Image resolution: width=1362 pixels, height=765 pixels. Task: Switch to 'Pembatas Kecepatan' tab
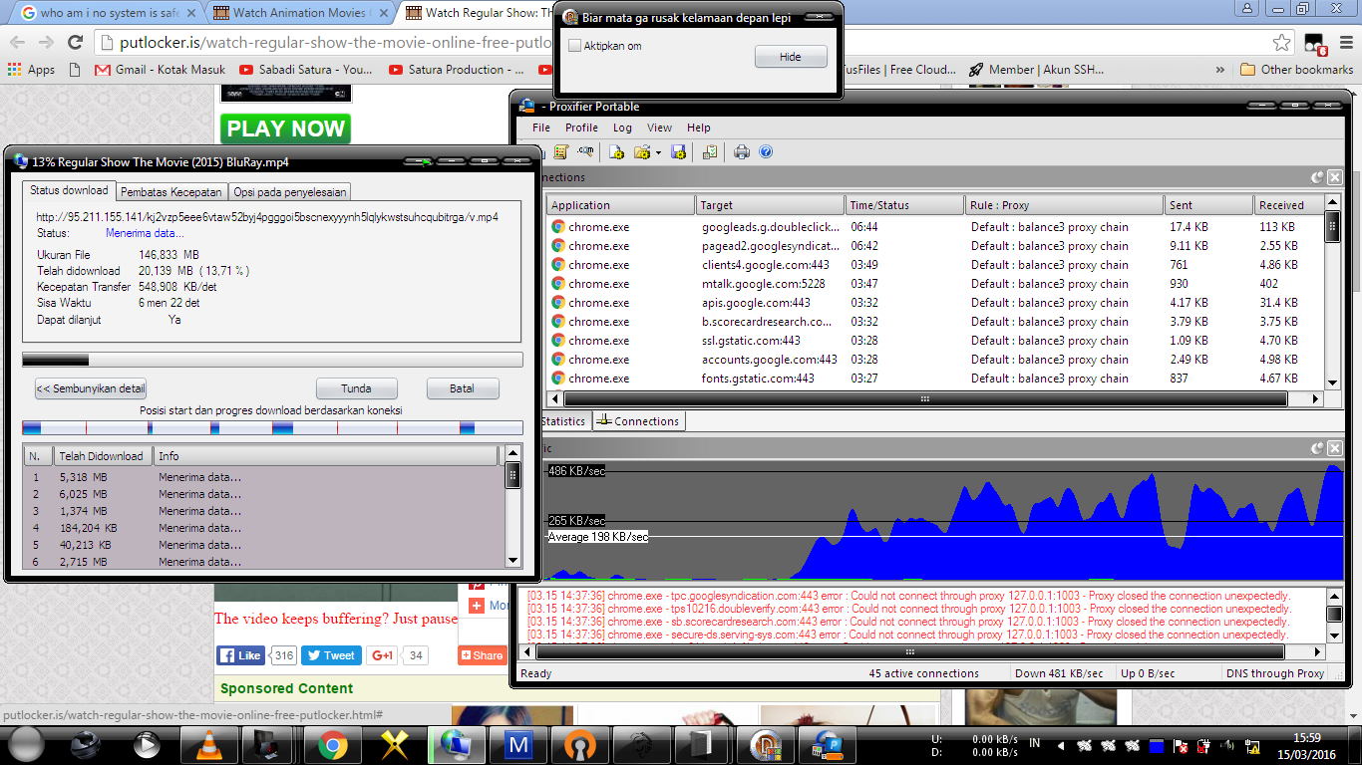171,191
